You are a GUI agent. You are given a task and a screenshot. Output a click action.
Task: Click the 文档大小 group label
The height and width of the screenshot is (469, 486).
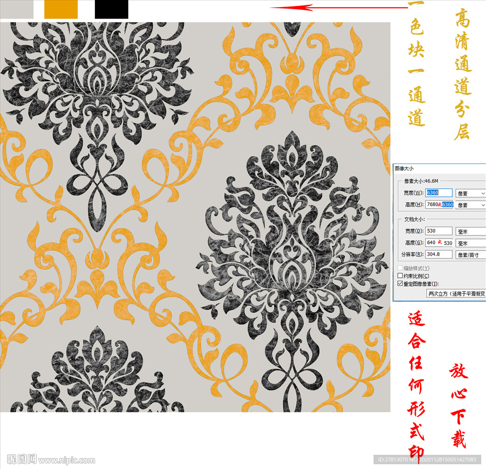point(414,219)
